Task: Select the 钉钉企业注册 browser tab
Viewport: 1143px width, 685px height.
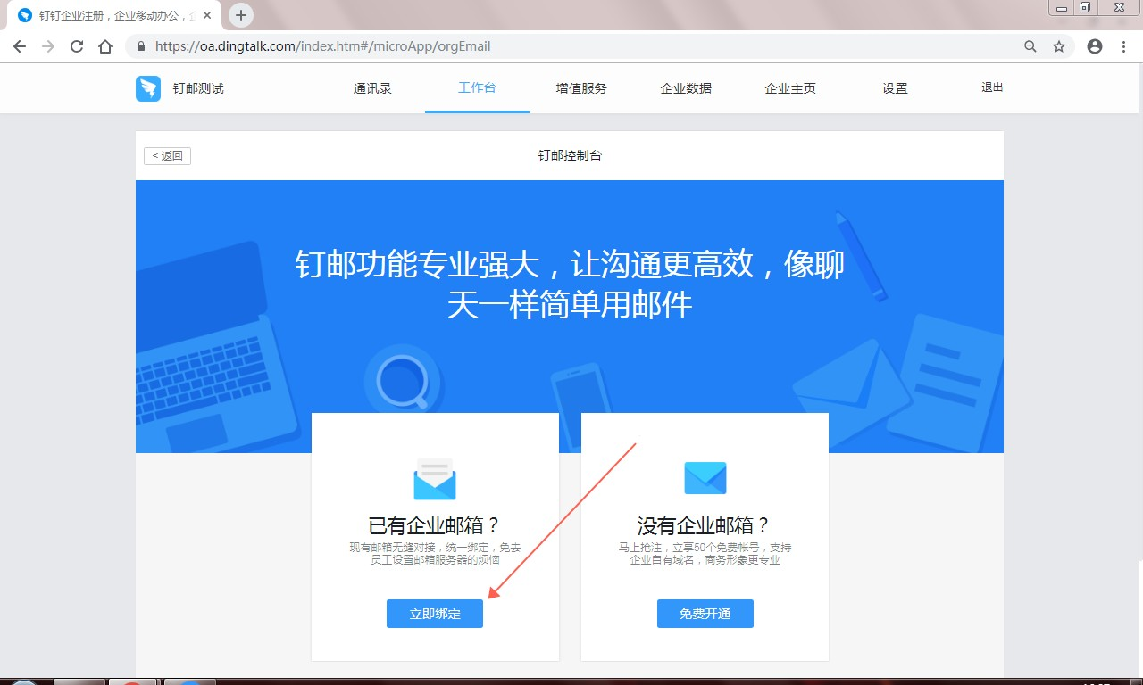Action: [116, 15]
